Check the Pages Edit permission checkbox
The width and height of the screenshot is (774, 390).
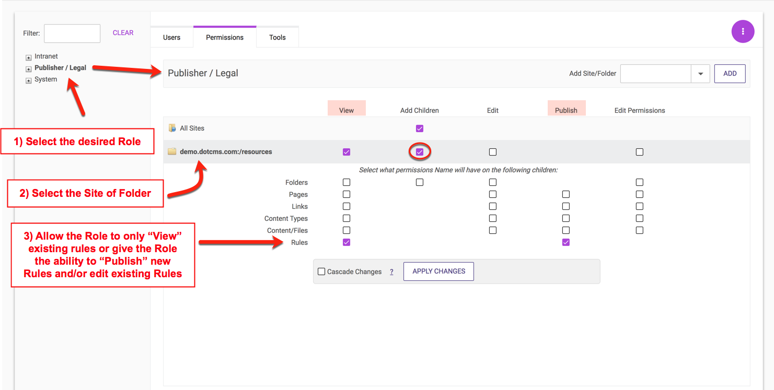click(493, 194)
